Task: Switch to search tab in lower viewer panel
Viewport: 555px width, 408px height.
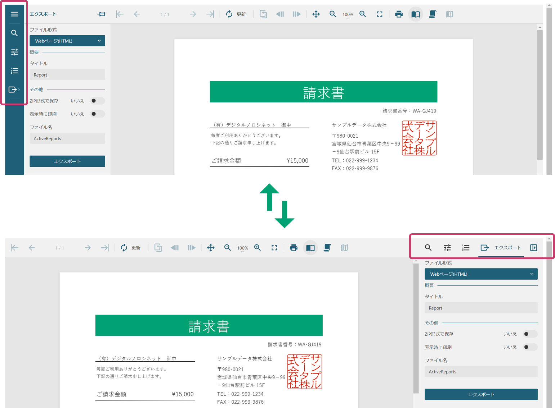Action: coord(428,248)
